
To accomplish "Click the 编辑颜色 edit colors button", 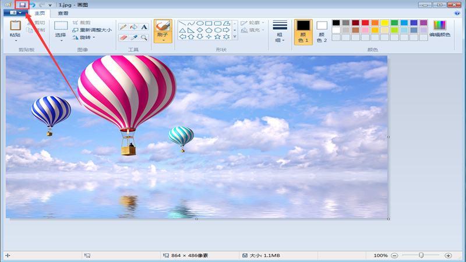I will 440,28.
